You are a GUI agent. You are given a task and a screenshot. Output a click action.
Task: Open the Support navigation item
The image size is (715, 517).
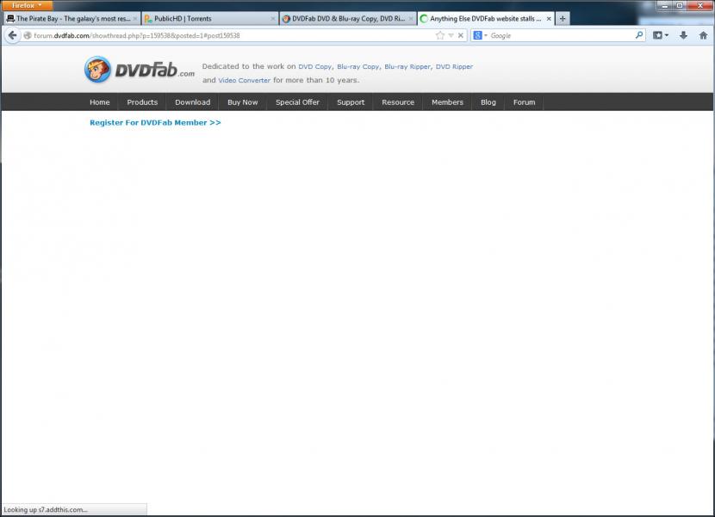351,102
